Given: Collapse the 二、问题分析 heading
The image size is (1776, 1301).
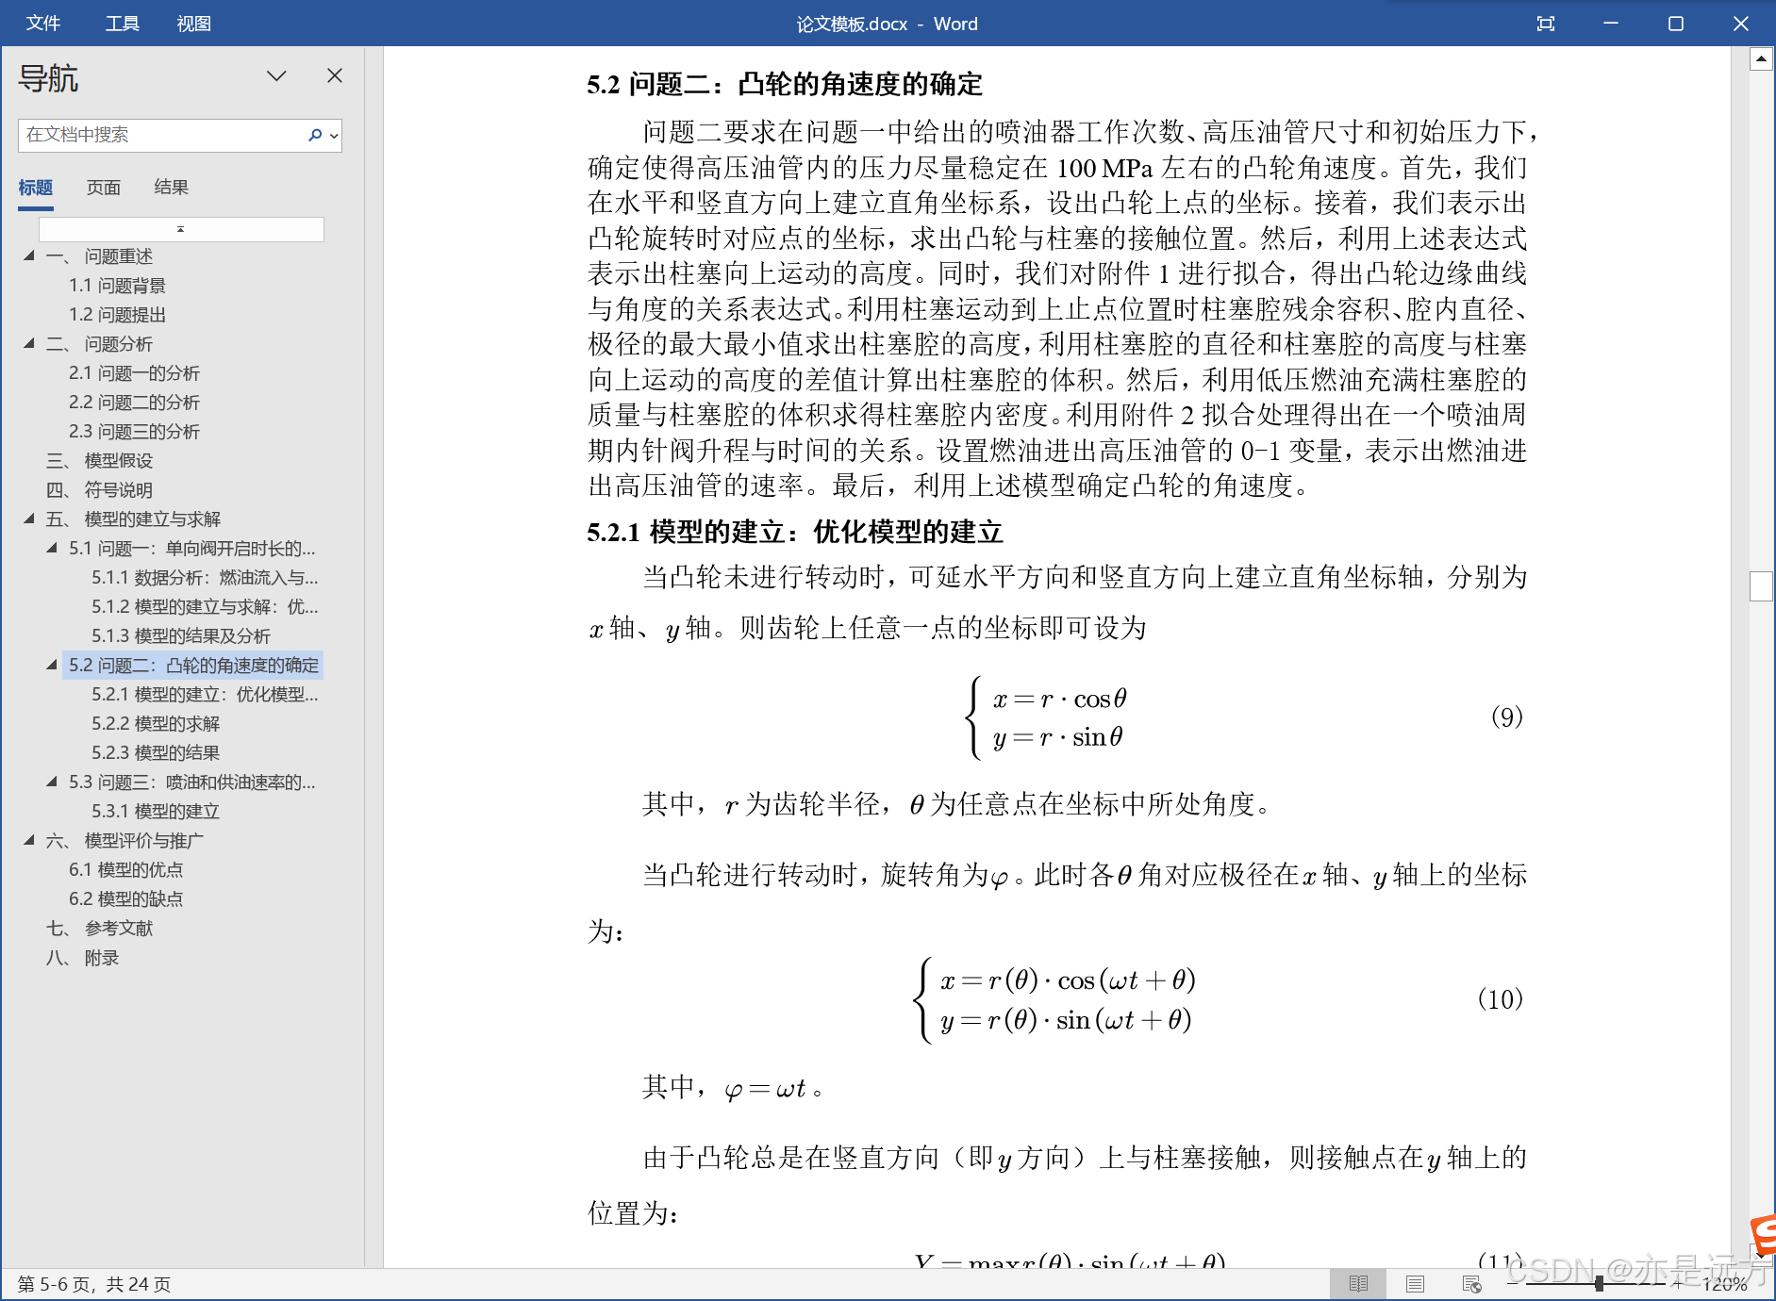Looking at the screenshot, I should coord(29,343).
